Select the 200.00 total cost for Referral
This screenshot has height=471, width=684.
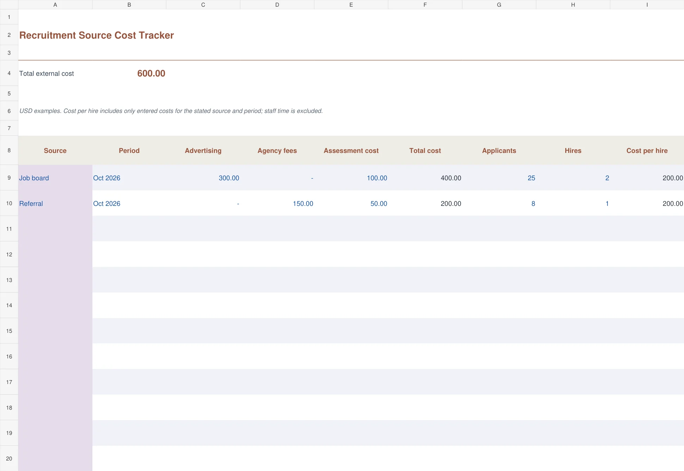[425, 203]
